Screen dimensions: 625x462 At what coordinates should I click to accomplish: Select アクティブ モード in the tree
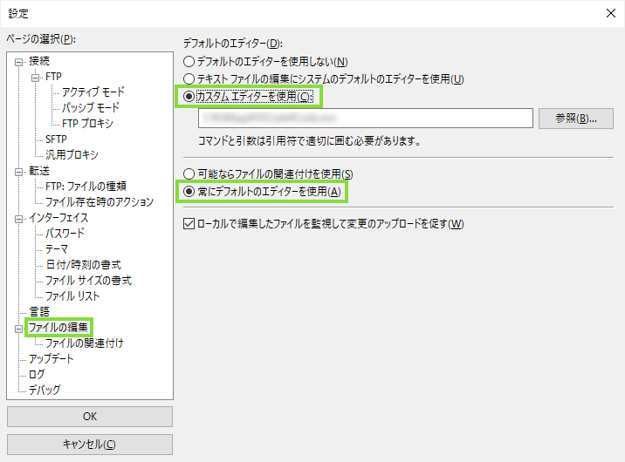[93, 92]
